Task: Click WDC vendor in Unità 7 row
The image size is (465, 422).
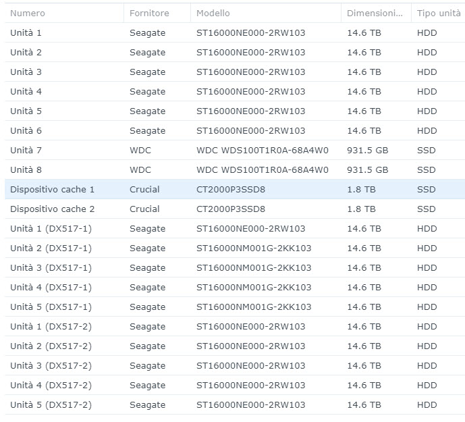Action: [x=140, y=150]
